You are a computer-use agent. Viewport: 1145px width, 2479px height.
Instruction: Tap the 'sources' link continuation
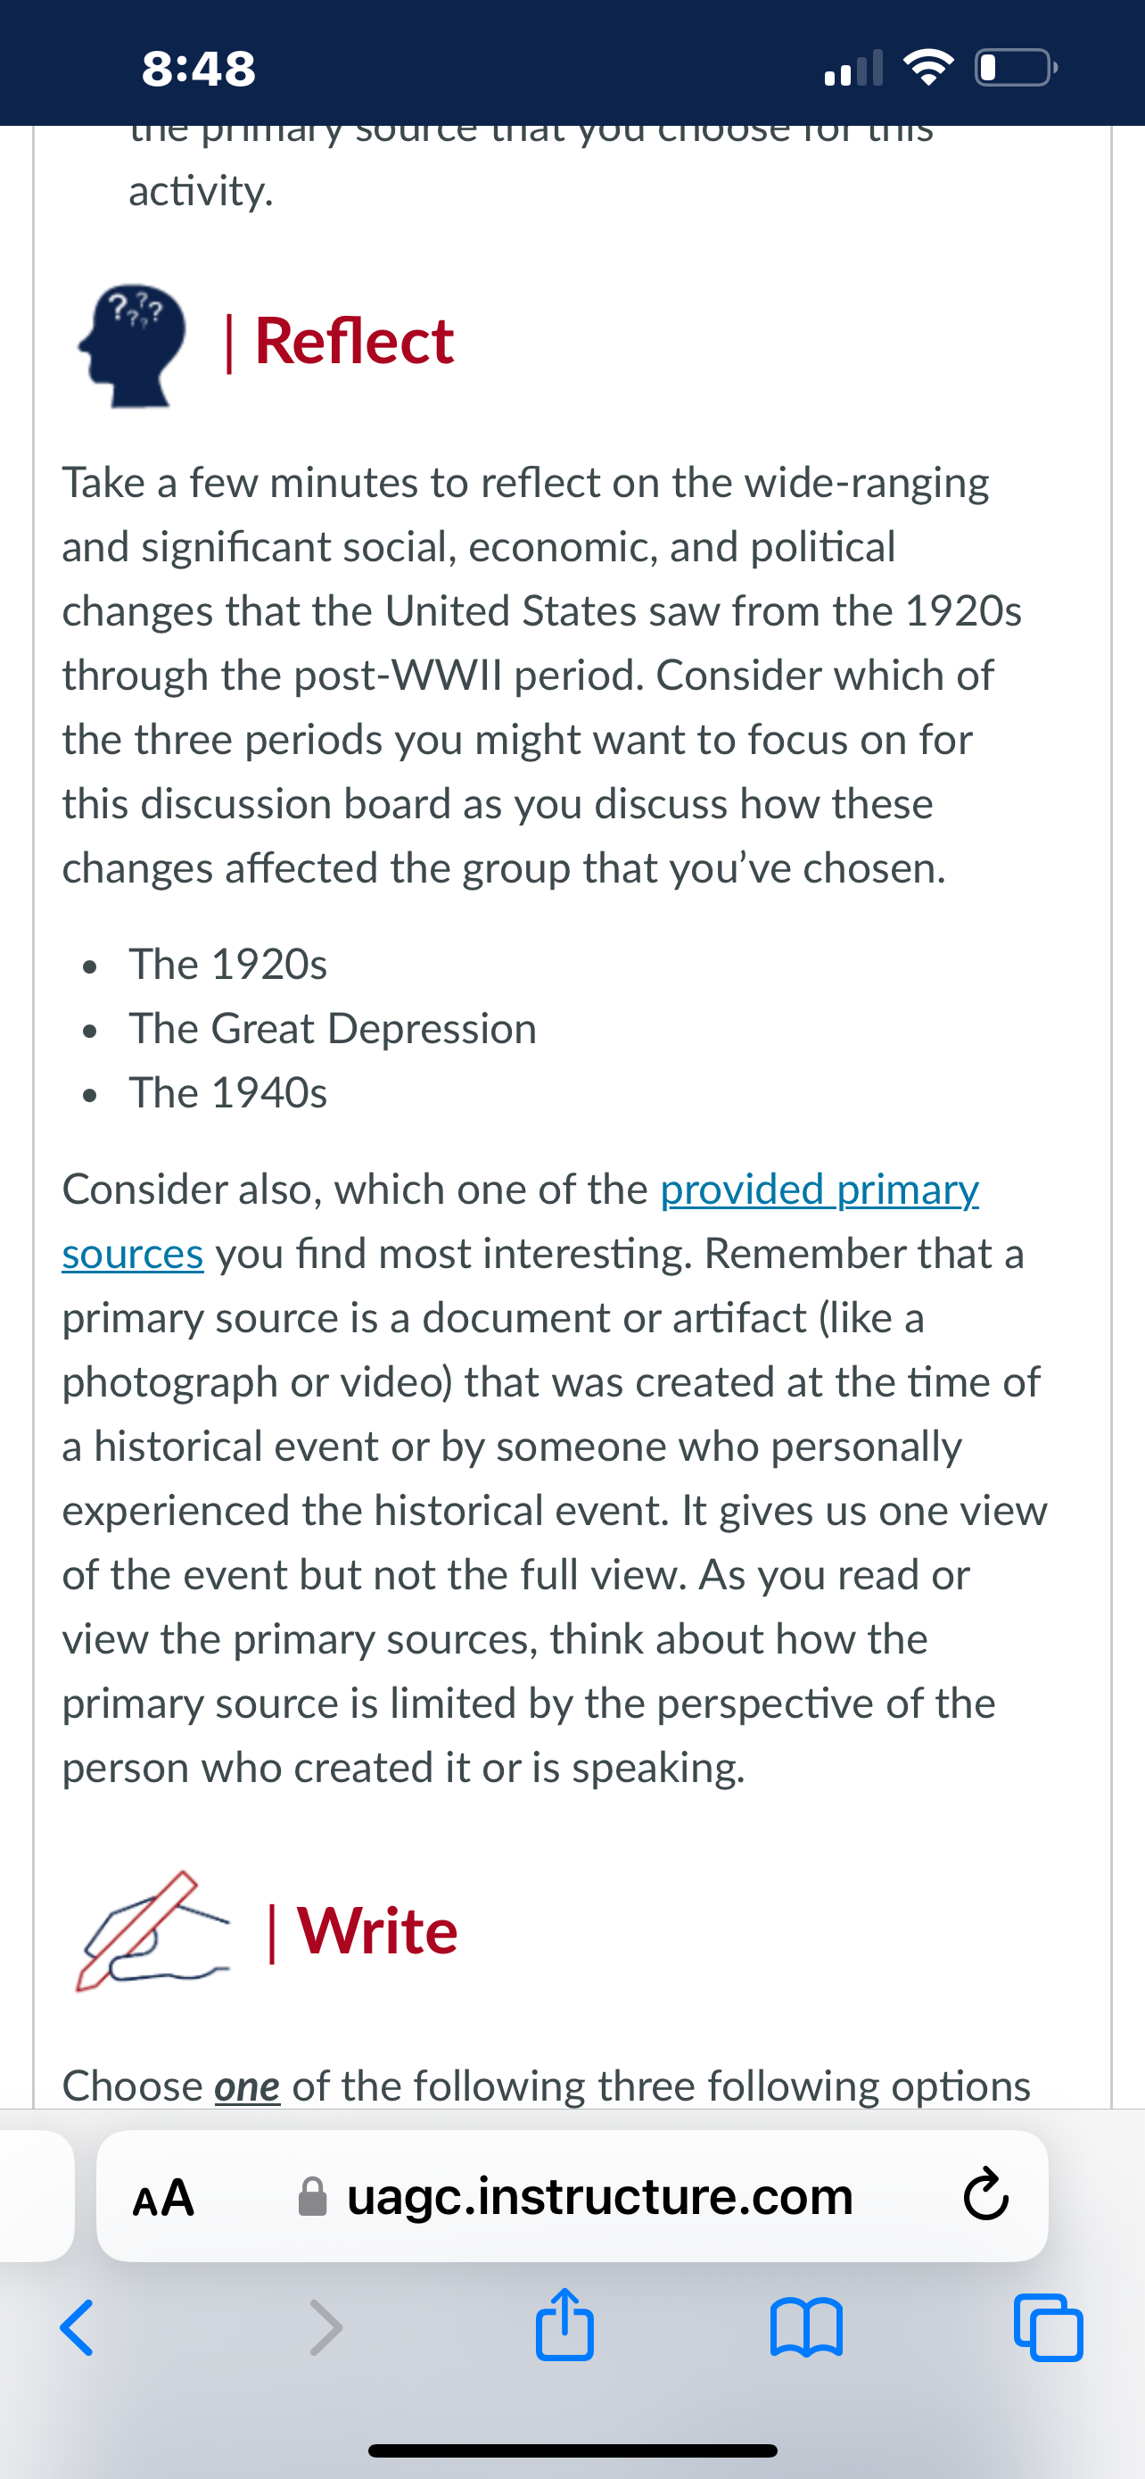(x=133, y=1254)
